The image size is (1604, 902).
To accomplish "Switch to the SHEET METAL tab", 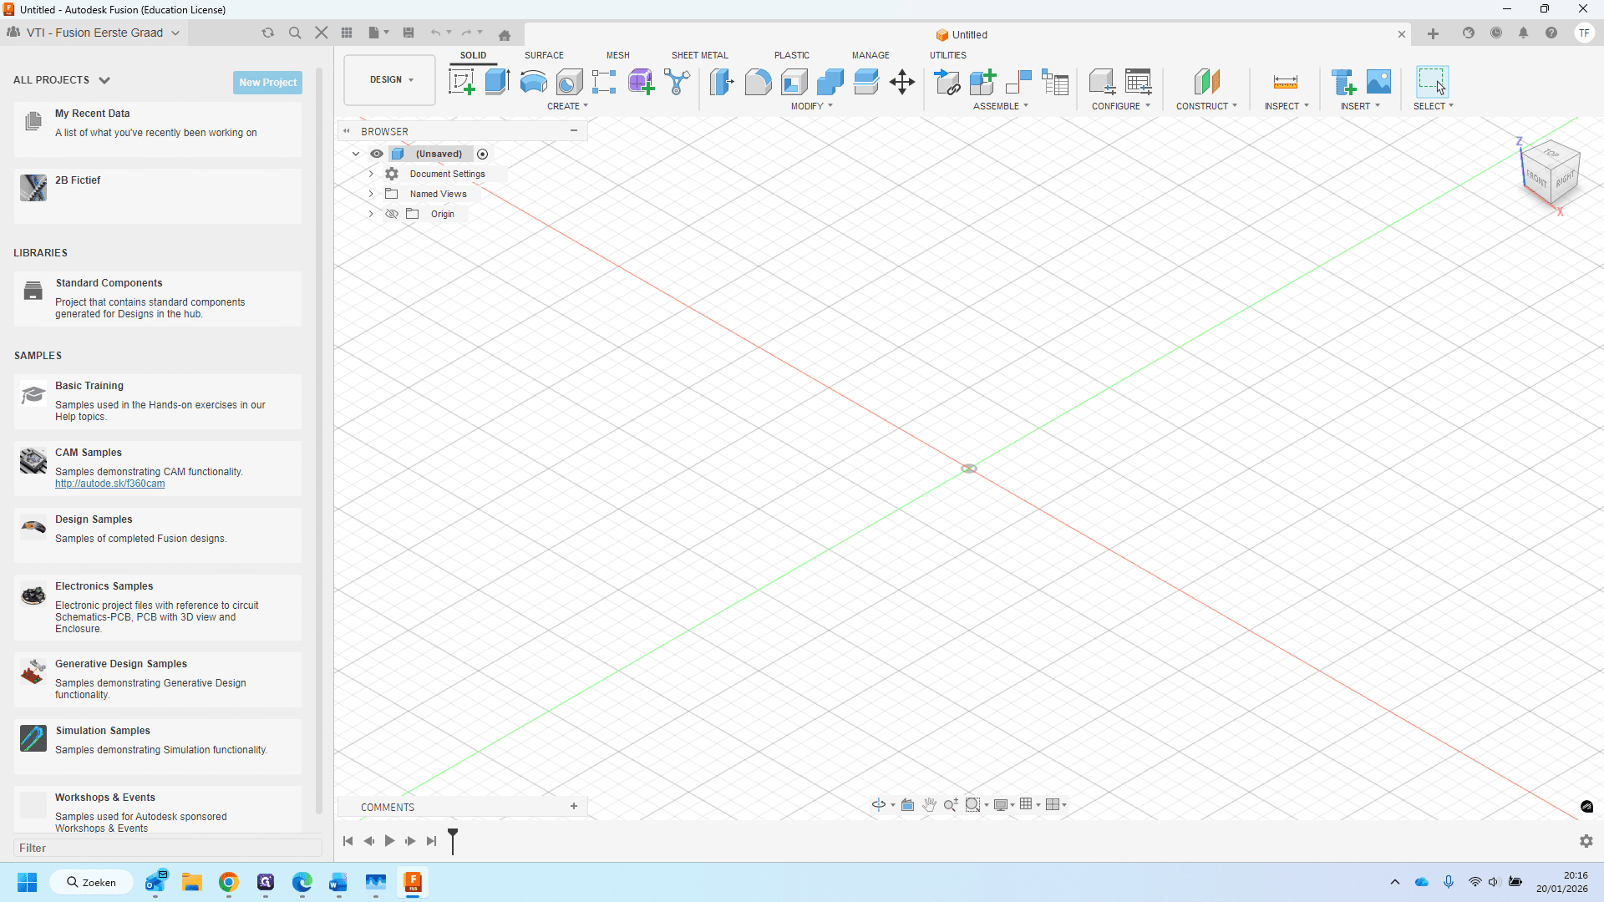I will [x=699, y=55].
